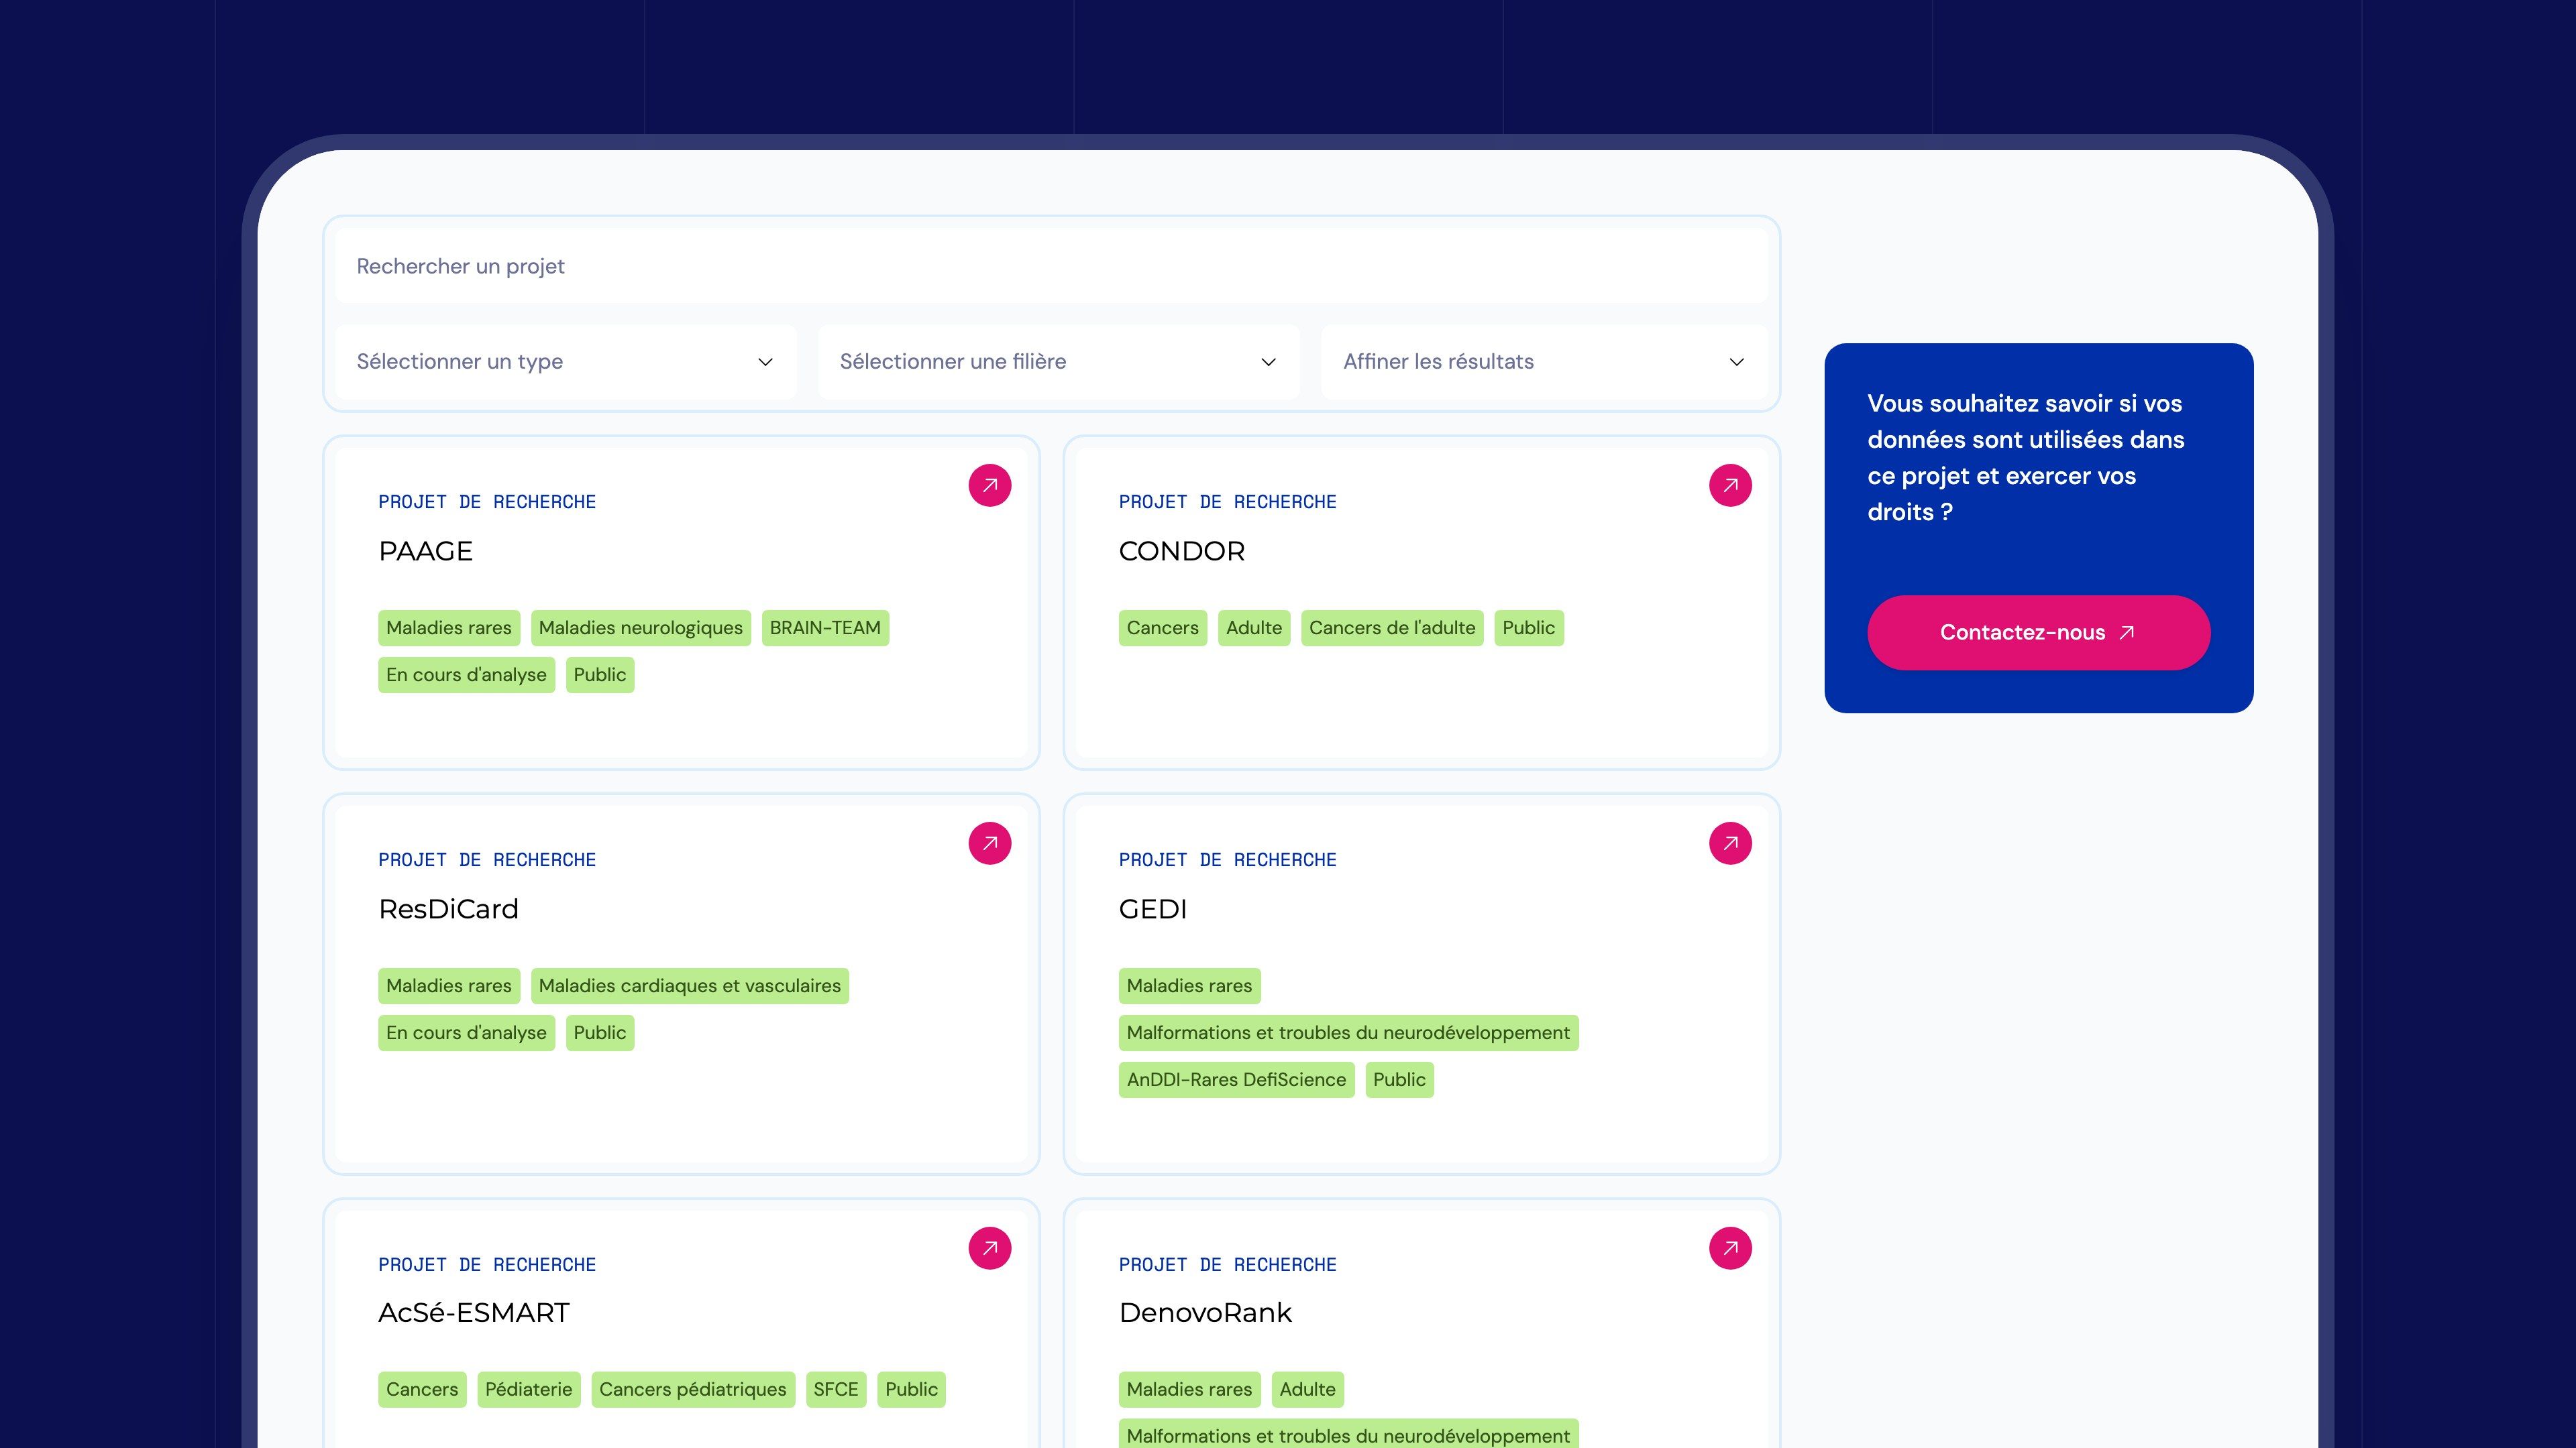Click Public tag on ResDiCard card

click(599, 1032)
